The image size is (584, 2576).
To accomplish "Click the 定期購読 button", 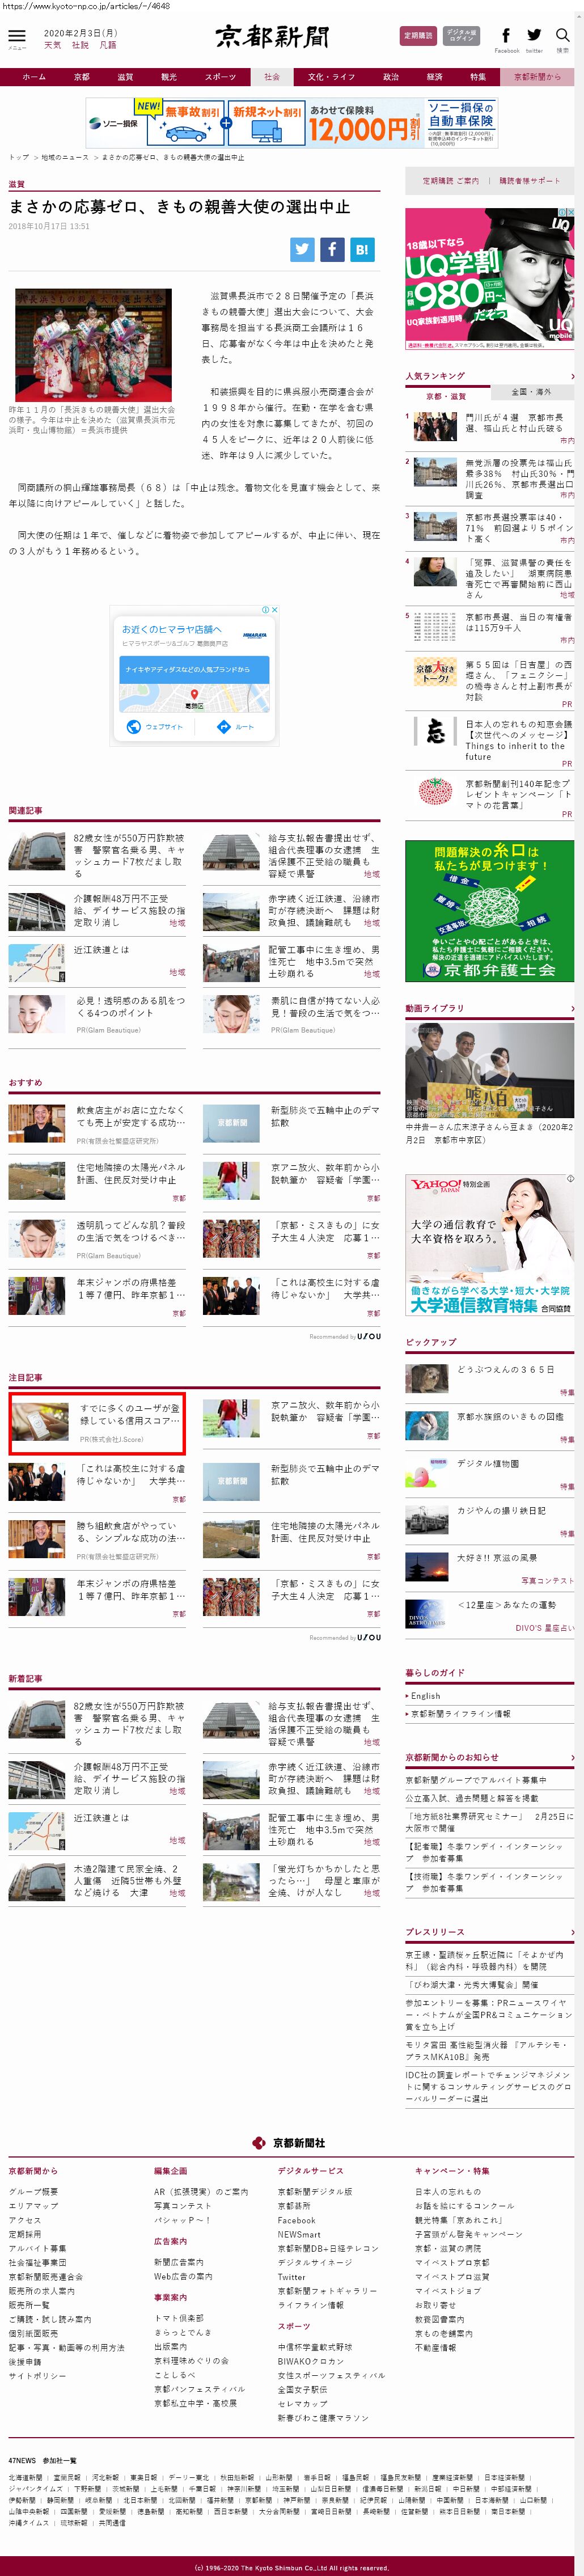I will coord(418,36).
